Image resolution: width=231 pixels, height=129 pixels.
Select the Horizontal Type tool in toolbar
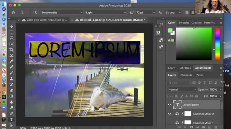point(12,119)
